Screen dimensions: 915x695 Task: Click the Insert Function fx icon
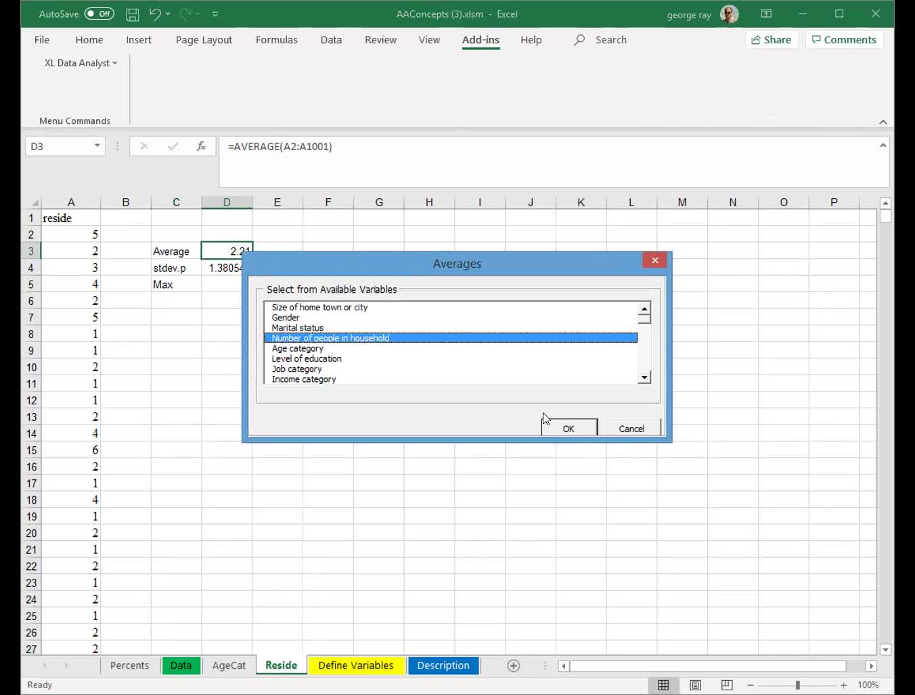click(x=201, y=146)
